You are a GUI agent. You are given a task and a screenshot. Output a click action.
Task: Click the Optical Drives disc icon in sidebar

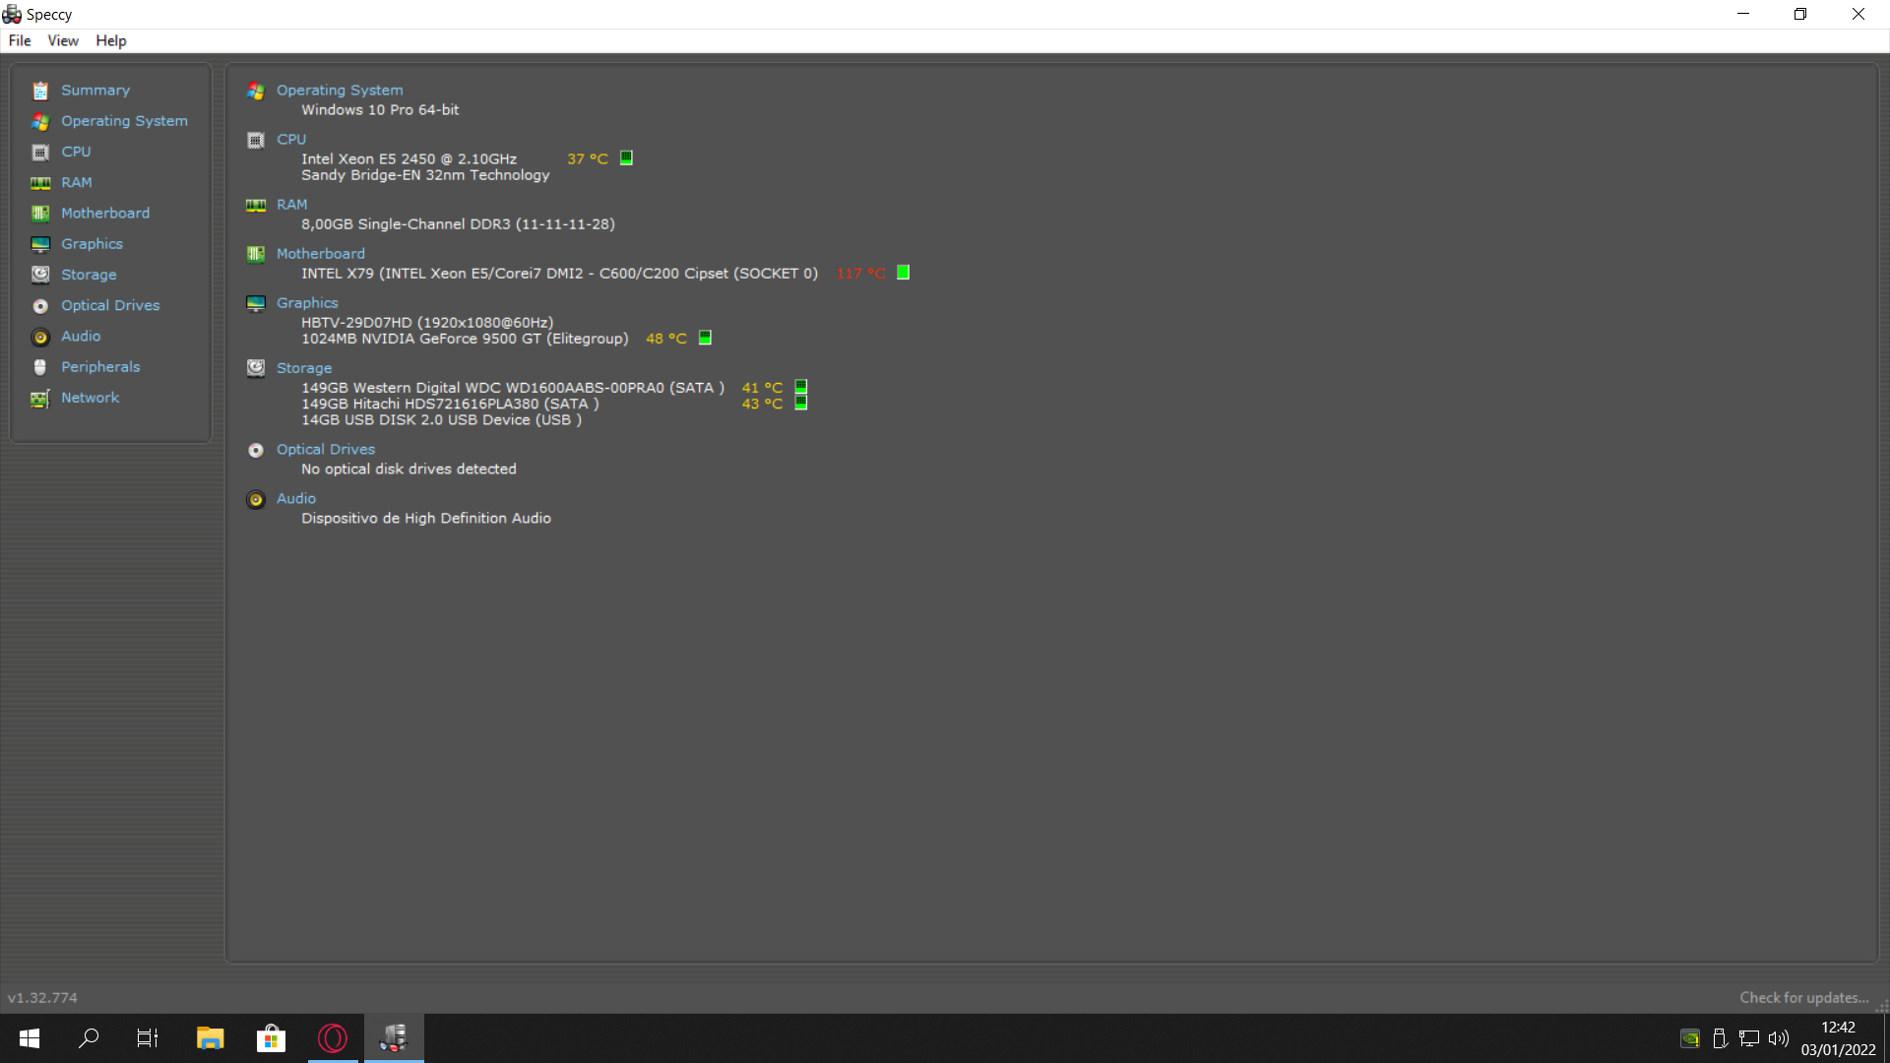pos(40,306)
